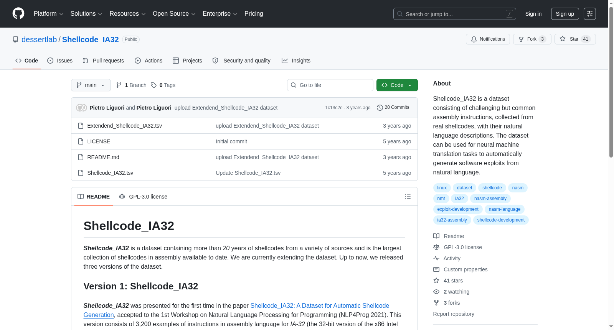Click the tag icon next to Tags
The height and width of the screenshot is (330, 614).
pos(153,85)
